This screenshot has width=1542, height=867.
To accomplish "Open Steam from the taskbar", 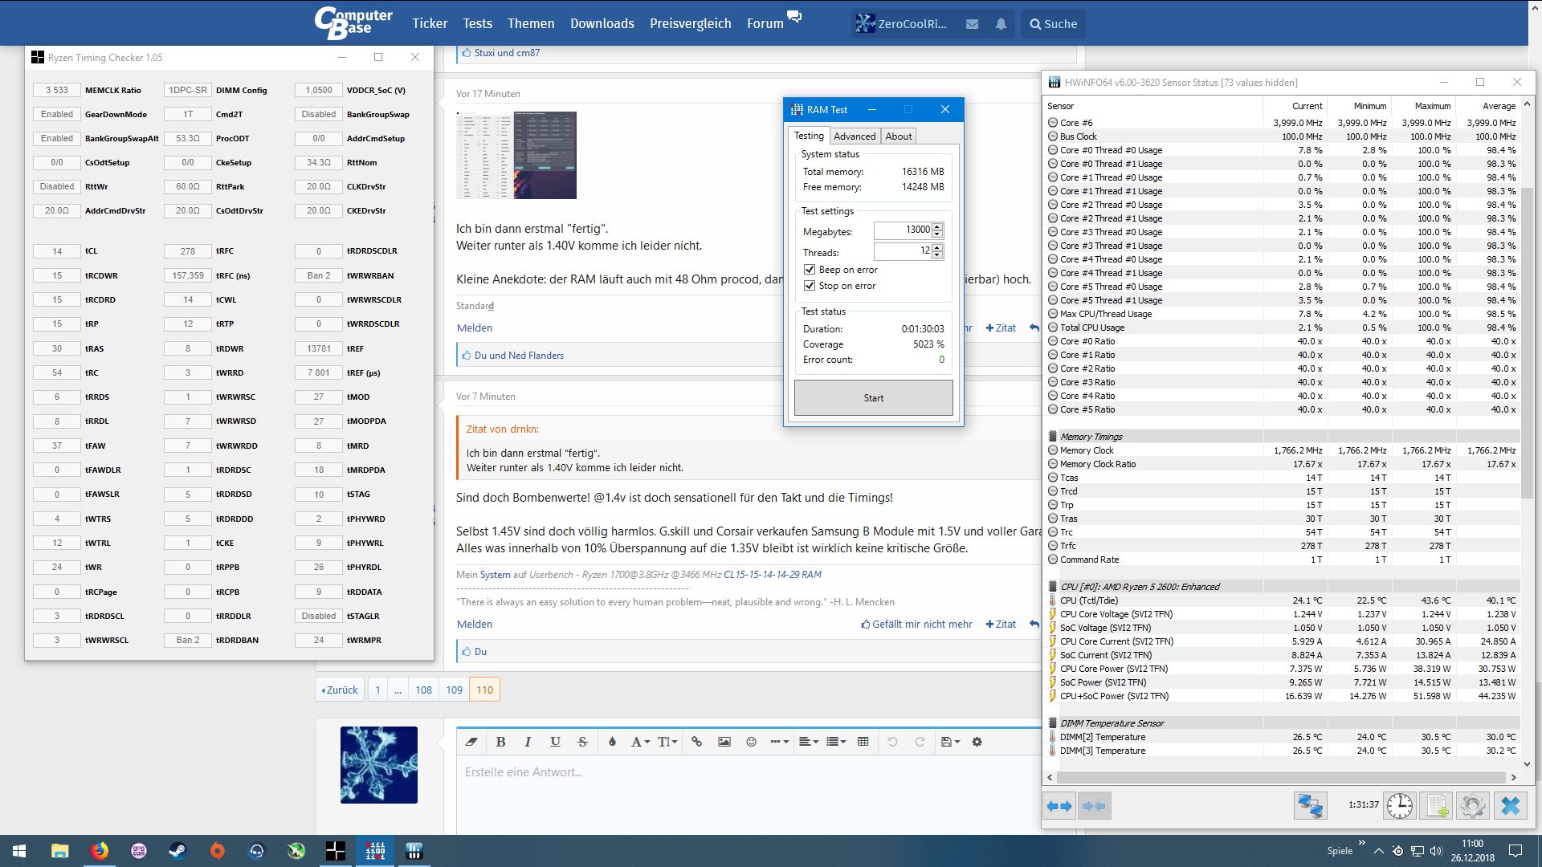I will tap(177, 851).
